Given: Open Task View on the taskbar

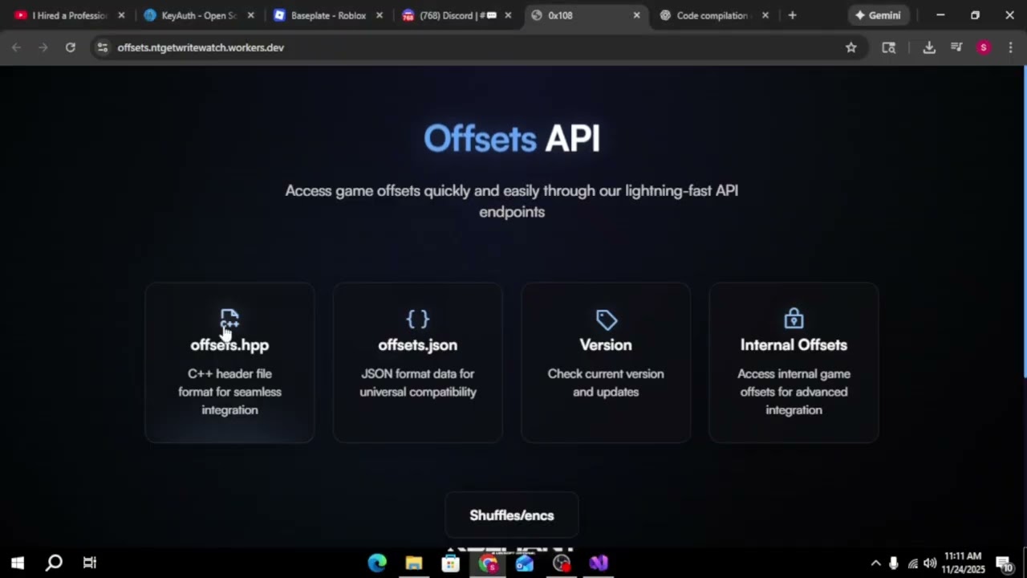Looking at the screenshot, I should tap(90, 563).
